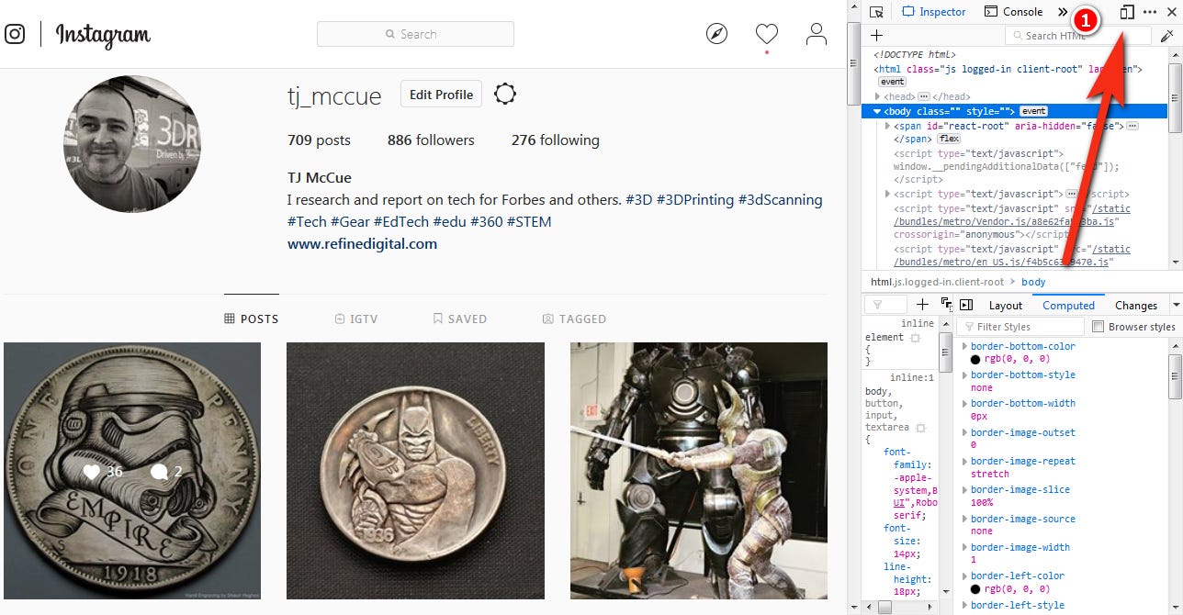
Task: Click the Filter Styles input
Action: point(1020,327)
